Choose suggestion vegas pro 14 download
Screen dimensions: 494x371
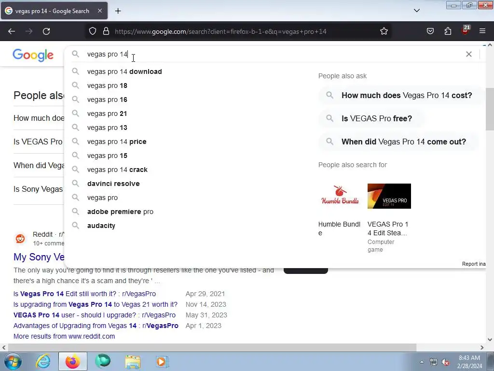[124, 71]
